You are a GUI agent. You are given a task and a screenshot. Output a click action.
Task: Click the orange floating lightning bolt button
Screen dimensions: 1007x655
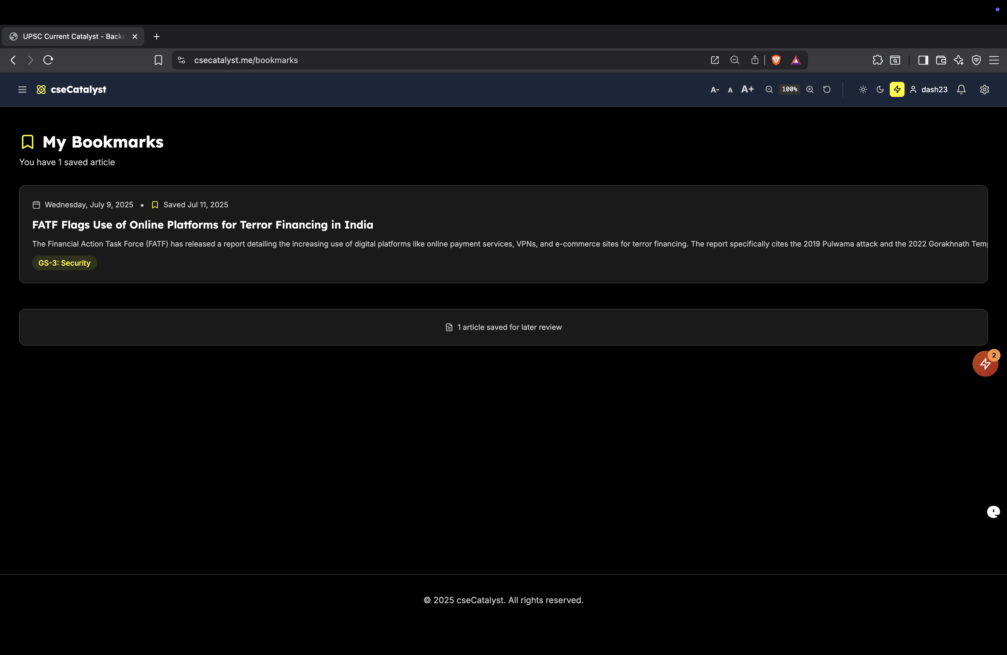point(985,364)
